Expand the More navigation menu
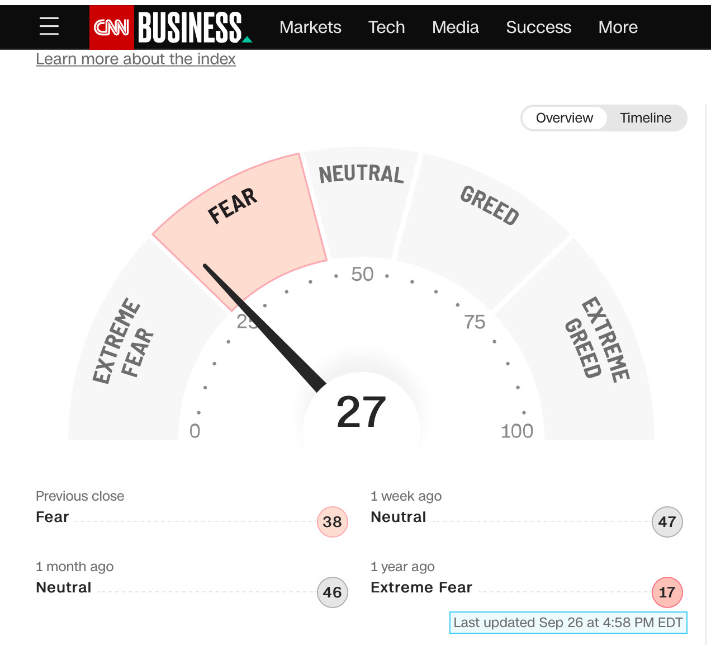This screenshot has height=645, width=711. point(618,27)
